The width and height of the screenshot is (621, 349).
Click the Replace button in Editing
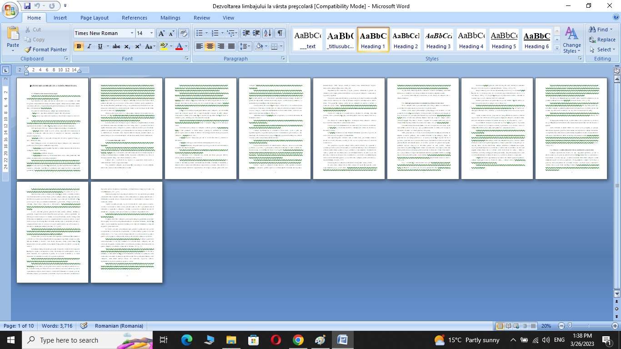pyautogui.click(x=602, y=40)
